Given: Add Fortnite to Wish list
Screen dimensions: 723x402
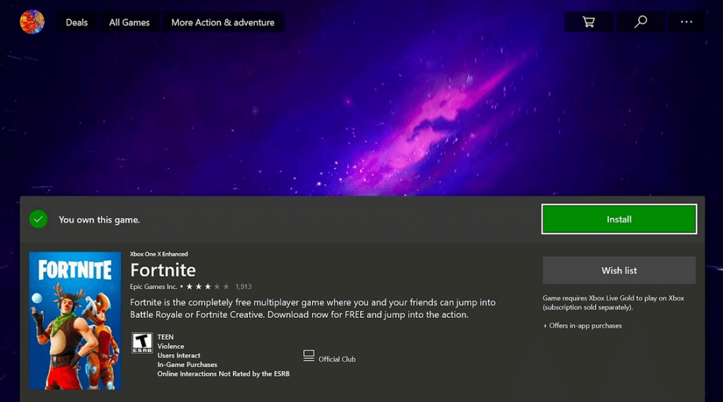Looking at the screenshot, I should [x=619, y=271].
